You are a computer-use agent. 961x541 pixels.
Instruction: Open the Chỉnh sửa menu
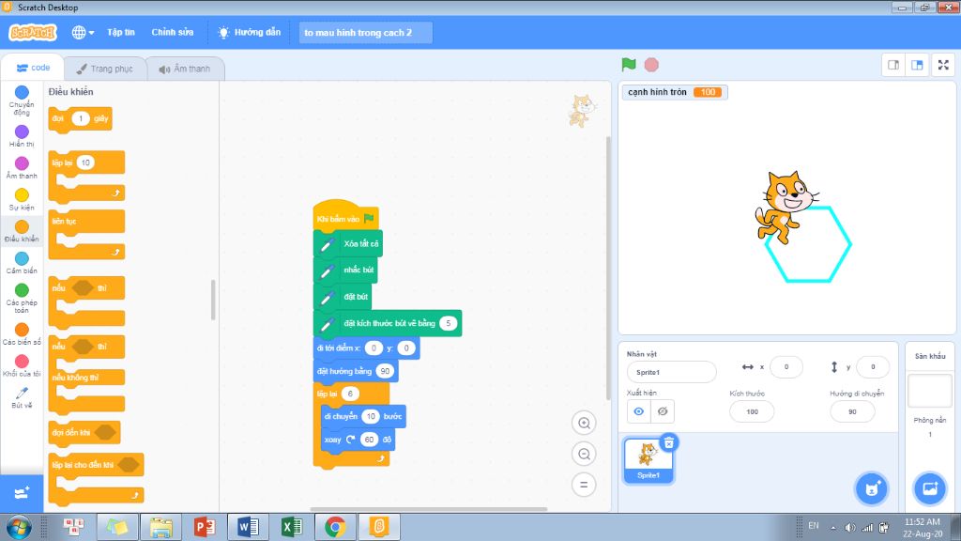[x=173, y=33]
